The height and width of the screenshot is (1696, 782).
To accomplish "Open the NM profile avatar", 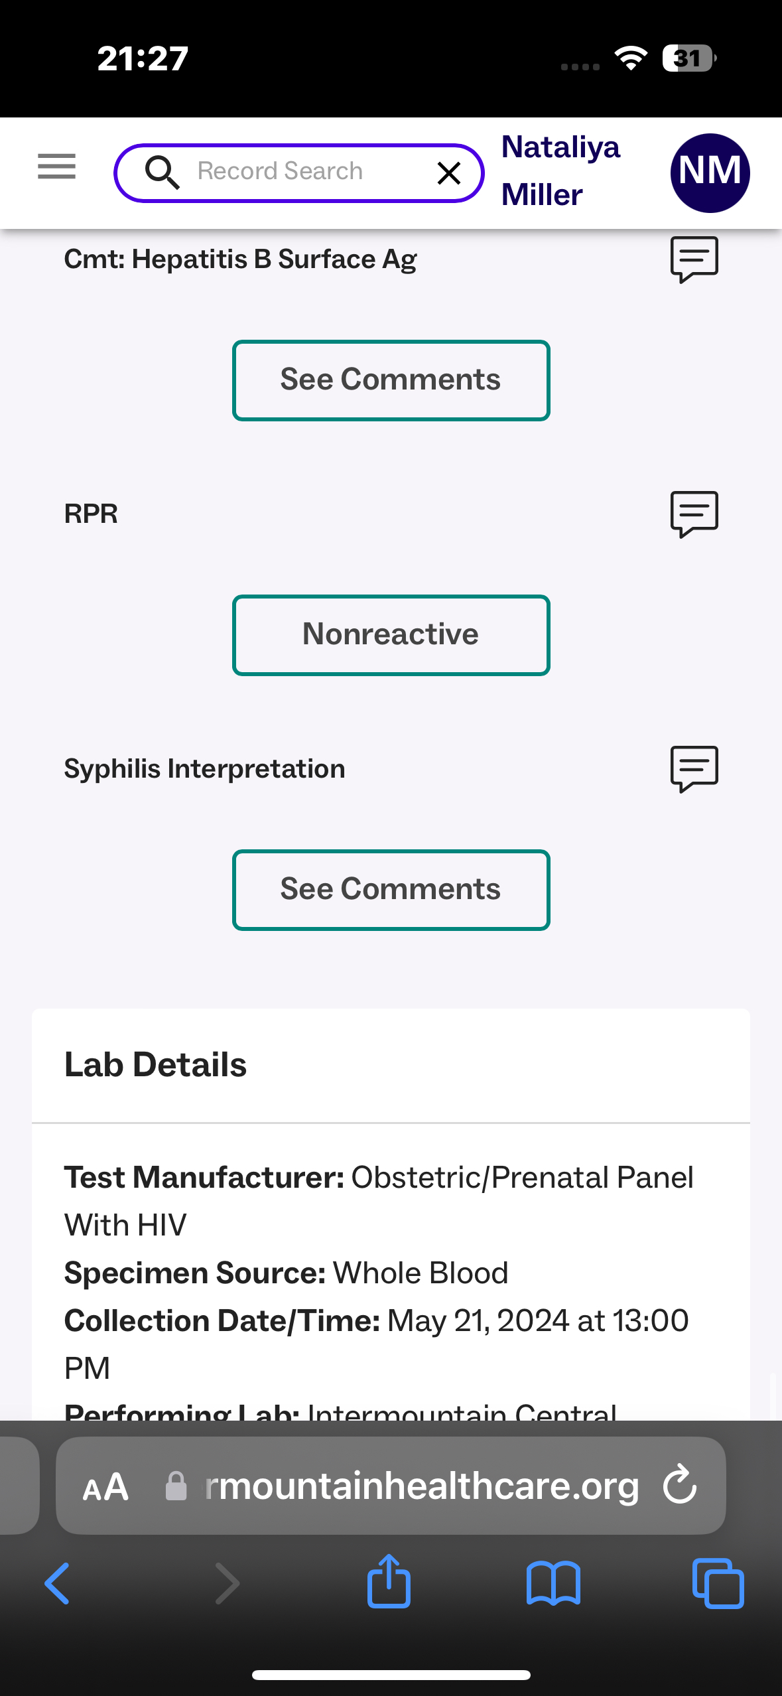I will (x=710, y=173).
